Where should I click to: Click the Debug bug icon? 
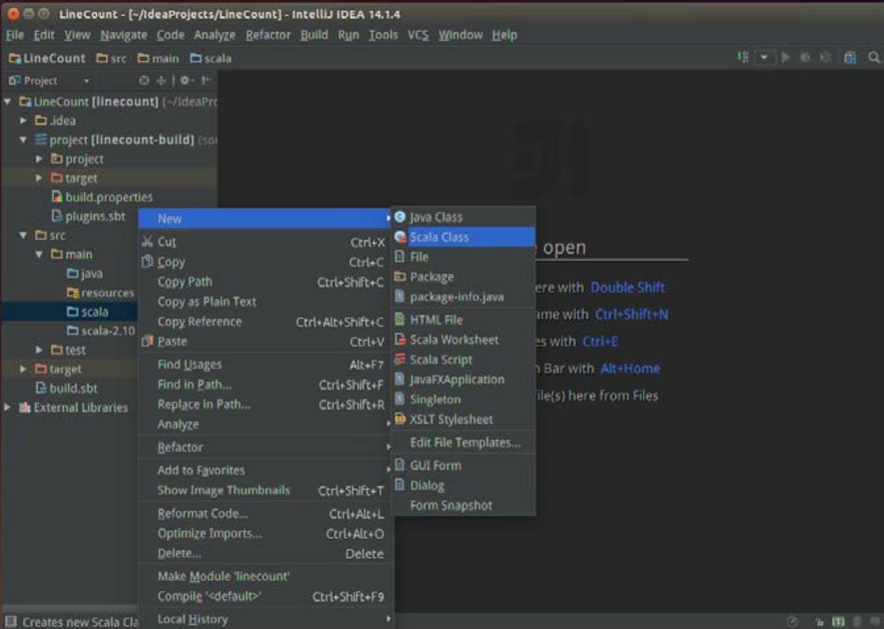point(804,57)
